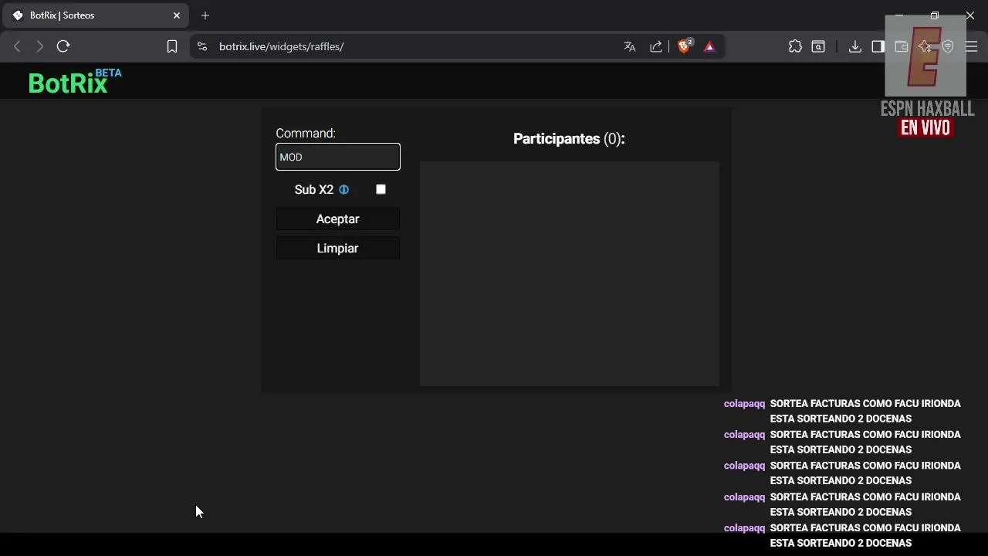Bookmark this page with the bookmark icon
Screen dimensions: 988x556
[x=172, y=46]
